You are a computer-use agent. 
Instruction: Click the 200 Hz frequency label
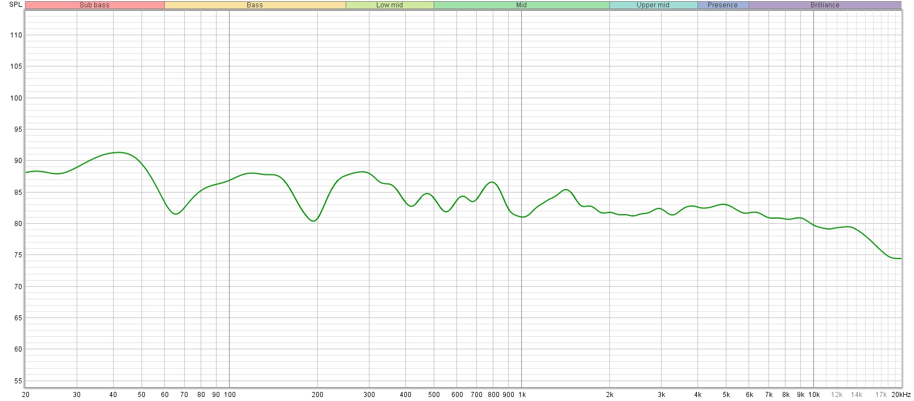318,395
